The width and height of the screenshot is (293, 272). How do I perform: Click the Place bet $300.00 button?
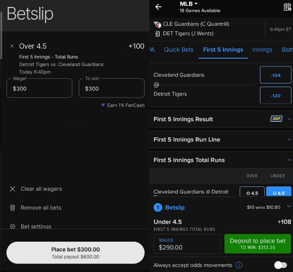(75, 252)
